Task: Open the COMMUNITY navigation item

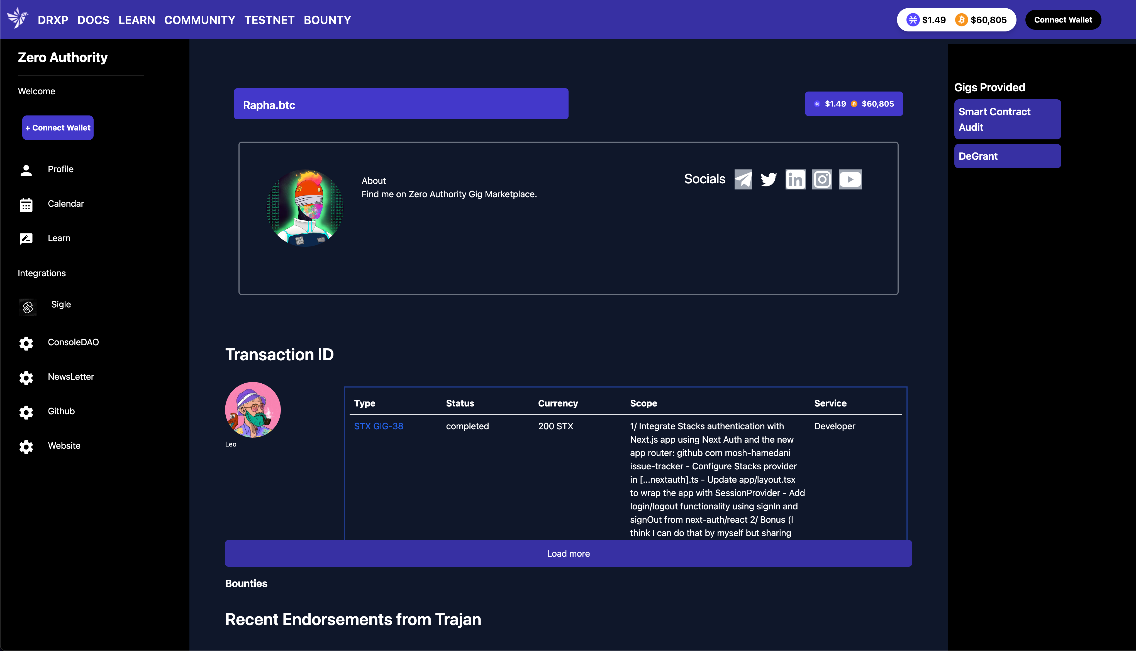Action: 200,20
